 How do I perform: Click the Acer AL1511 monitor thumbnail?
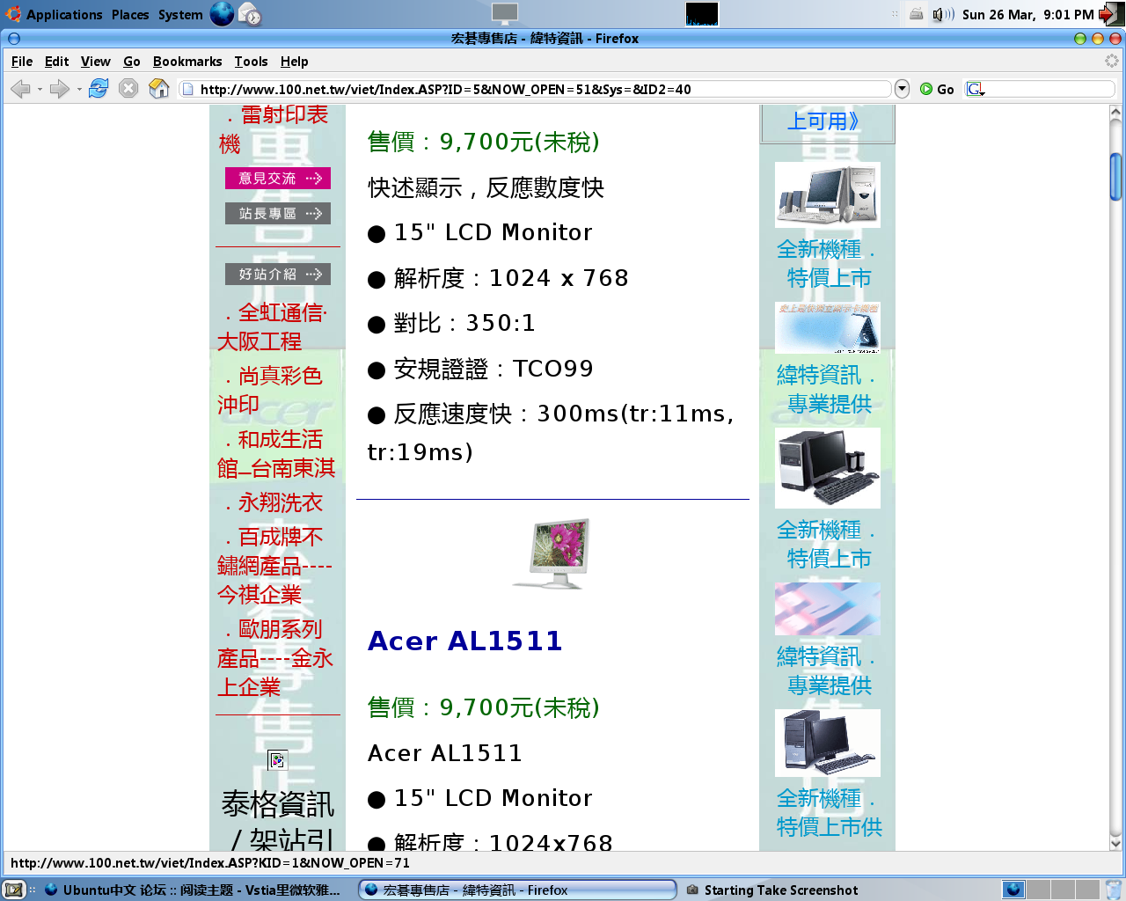point(552,554)
